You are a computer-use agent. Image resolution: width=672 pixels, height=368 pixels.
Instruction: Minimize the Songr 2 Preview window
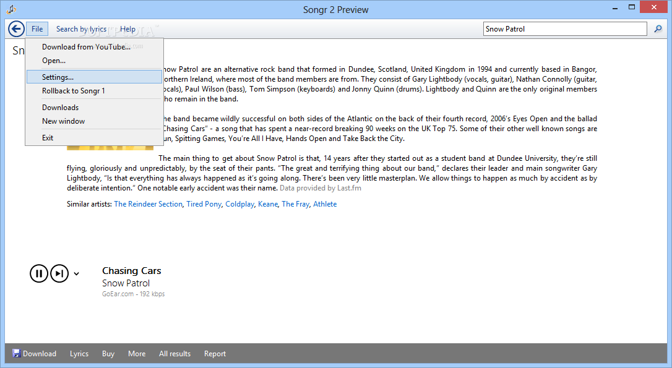tap(615, 7)
